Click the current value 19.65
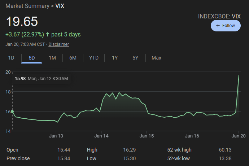 (22, 21)
